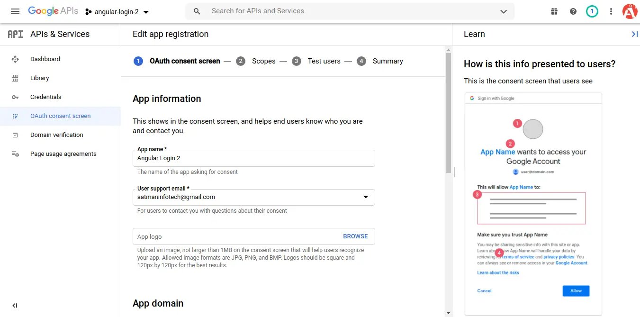Collapse the Learn panel
Image resolution: width=640 pixels, height=317 pixels.
pos(634,34)
